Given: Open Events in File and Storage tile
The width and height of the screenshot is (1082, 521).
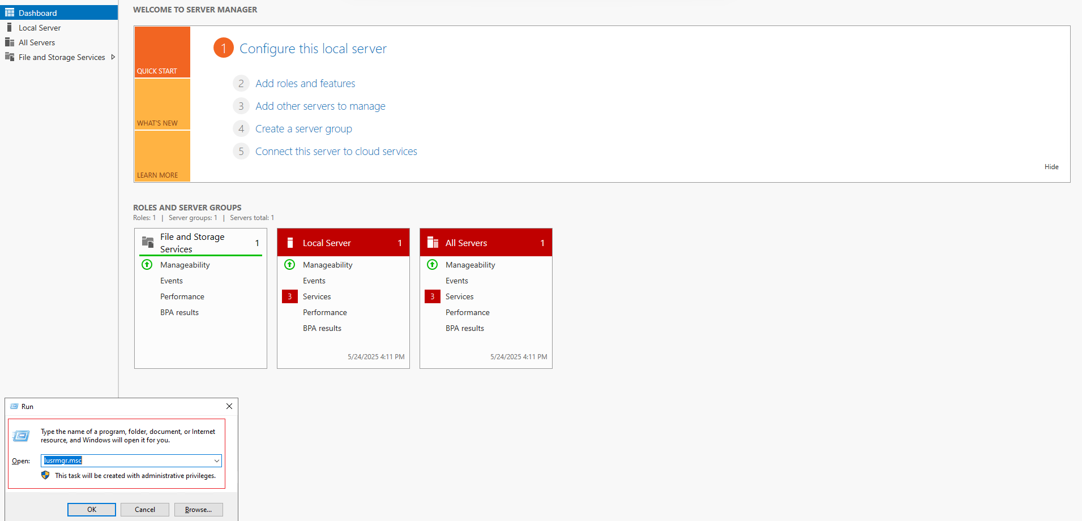Looking at the screenshot, I should click(x=172, y=281).
